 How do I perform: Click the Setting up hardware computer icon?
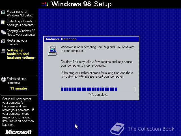[x=3, y=51]
